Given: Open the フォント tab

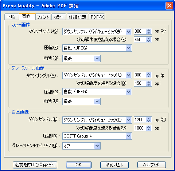Looking at the screenshot, I should [x=43, y=17].
